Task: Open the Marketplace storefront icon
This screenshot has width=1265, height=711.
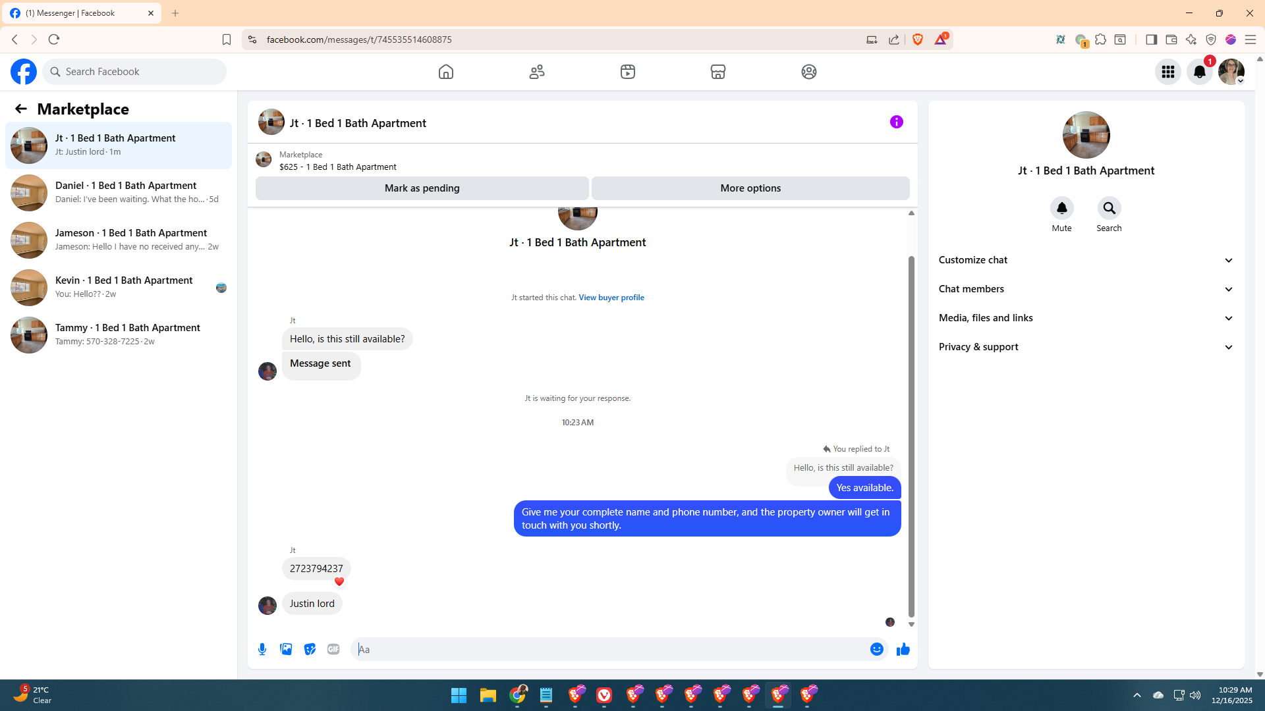Action: click(718, 72)
